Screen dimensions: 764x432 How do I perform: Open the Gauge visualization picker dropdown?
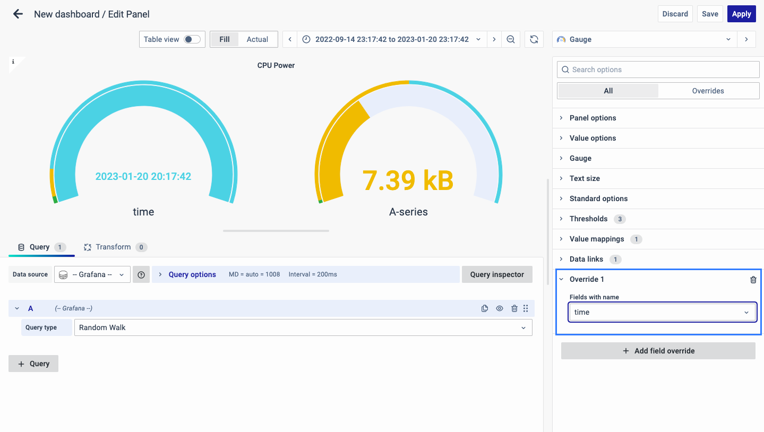[645, 39]
